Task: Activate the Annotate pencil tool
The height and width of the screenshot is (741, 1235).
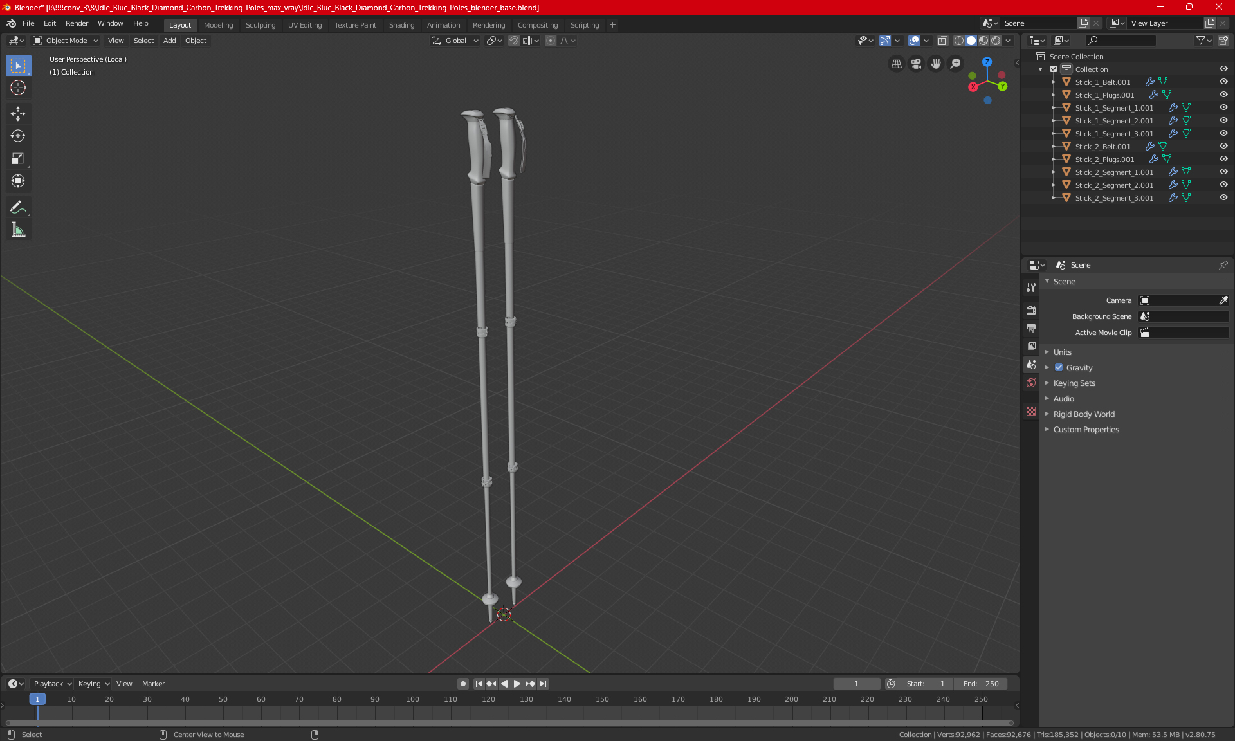Action: pyautogui.click(x=18, y=207)
